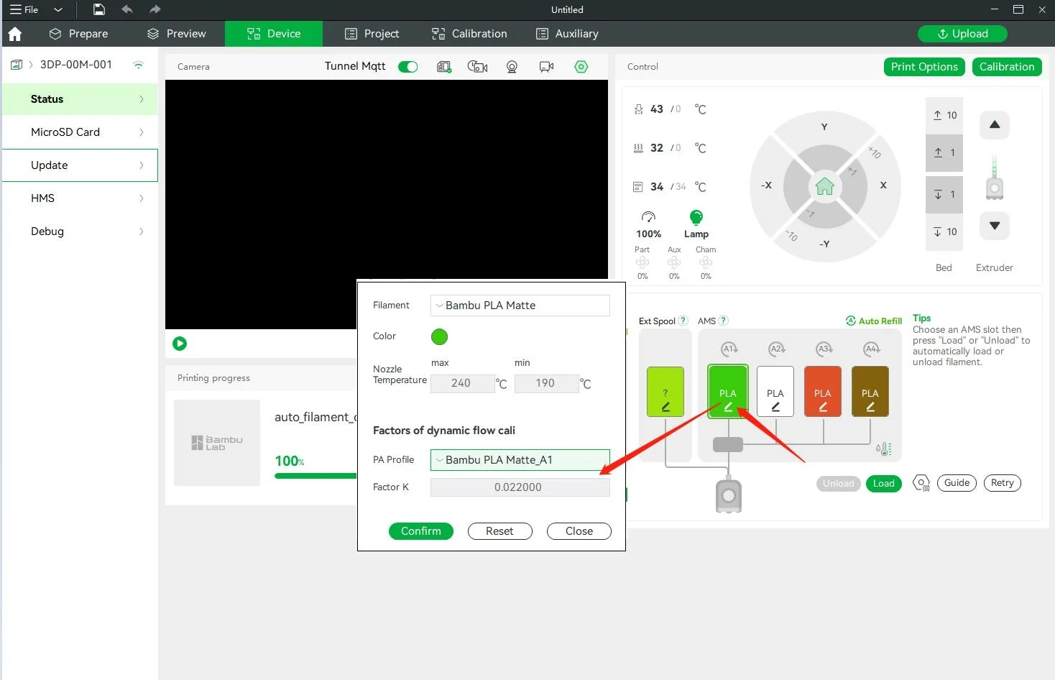Edit the brown A4 PLA slot pencil

(870, 407)
